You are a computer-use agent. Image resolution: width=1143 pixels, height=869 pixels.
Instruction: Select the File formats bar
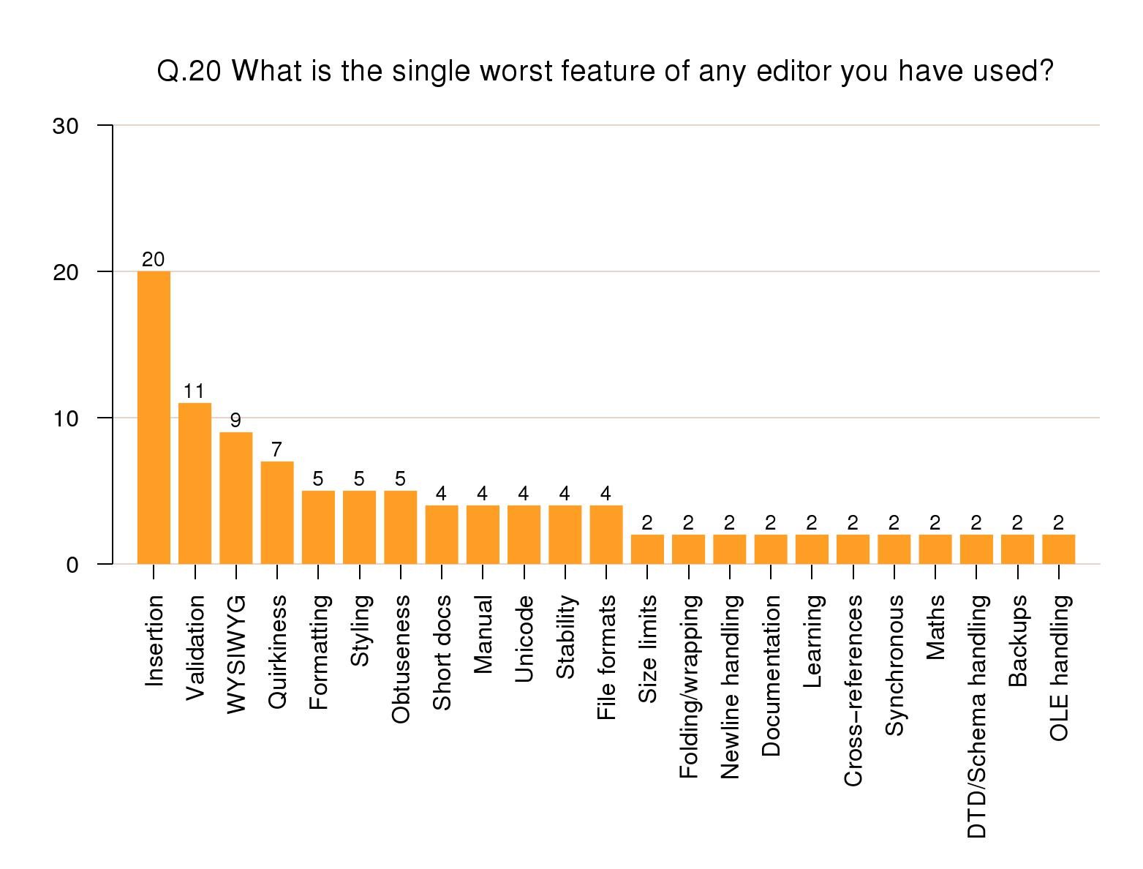click(606, 535)
